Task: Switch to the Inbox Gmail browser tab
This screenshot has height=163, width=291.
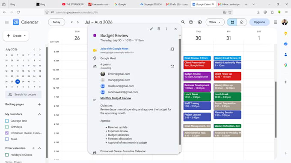Action: point(229,4)
